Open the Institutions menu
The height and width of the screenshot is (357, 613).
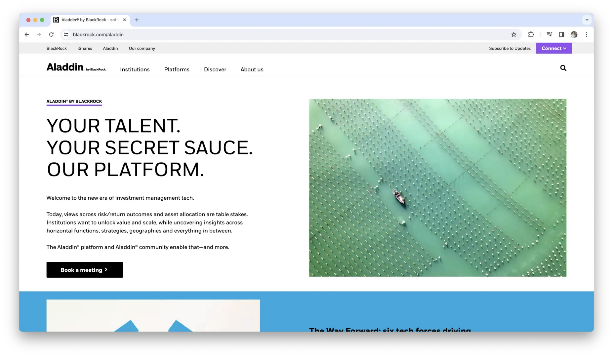pos(135,69)
